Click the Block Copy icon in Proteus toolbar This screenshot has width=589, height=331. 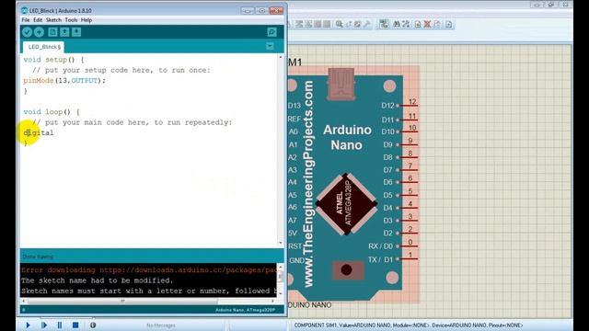(299, 25)
